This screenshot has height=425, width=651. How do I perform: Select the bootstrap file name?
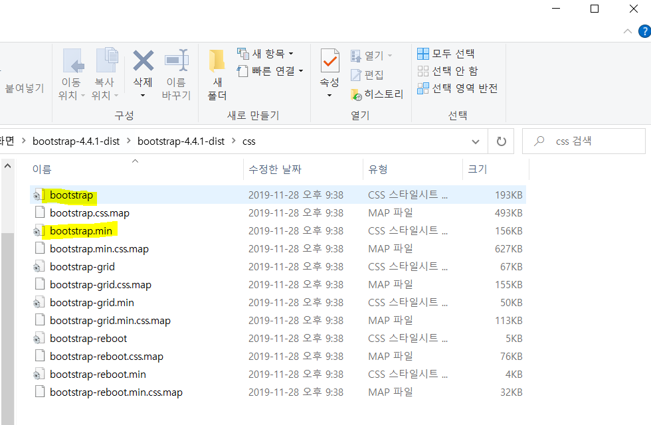72,195
